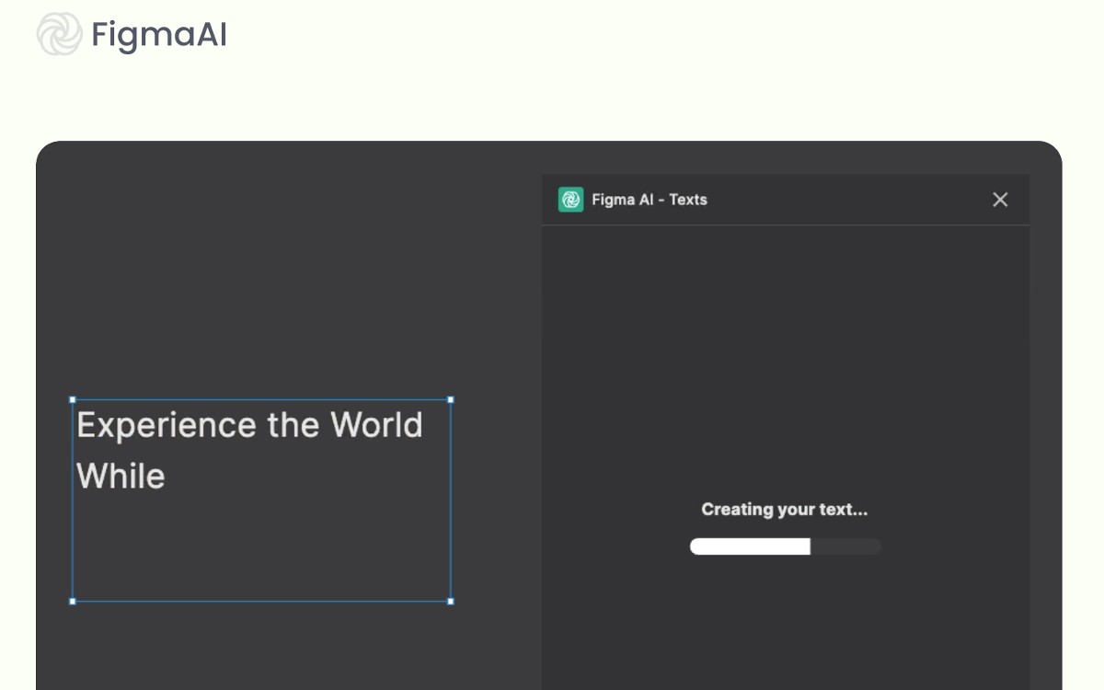Click the bottom-right handle on the text box
Image resolution: width=1104 pixels, height=690 pixels.
(450, 603)
